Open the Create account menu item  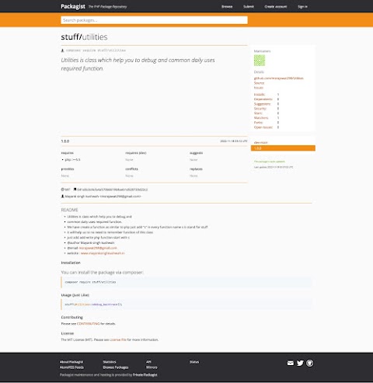coord(276,6)
